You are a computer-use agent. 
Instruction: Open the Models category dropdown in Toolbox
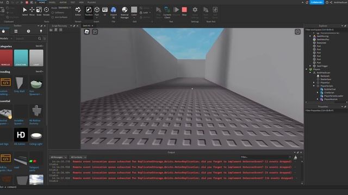[x=6, y=38]
